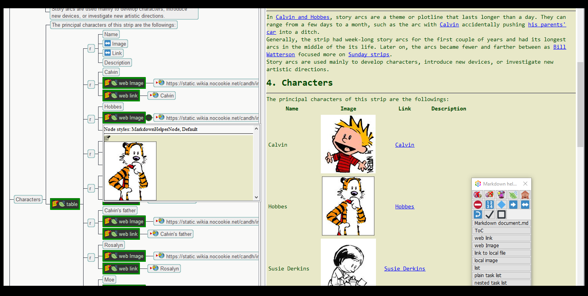Select the web Image node under Hobbes
Image resolution: width=588 pixels, height=296 pixels.
click(124, 118)
